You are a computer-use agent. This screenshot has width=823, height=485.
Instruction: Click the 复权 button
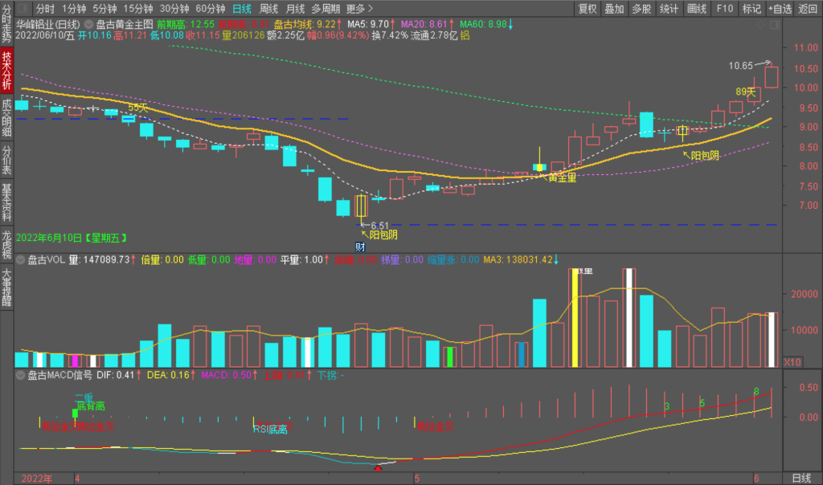tap(588, 9)
